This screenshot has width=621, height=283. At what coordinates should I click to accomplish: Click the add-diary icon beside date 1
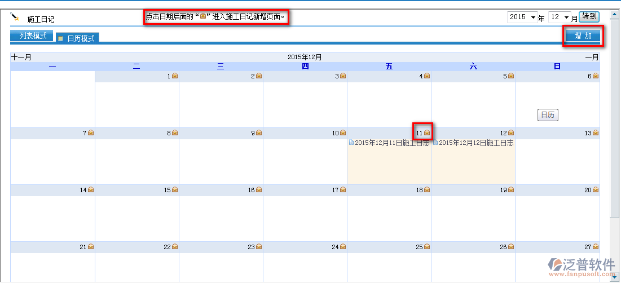[175, 76]
